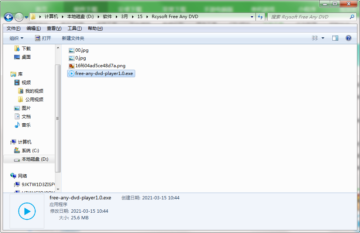Select 网络 in navigation pane
Viewport: 360px width, 233px height.
[19, 176]
